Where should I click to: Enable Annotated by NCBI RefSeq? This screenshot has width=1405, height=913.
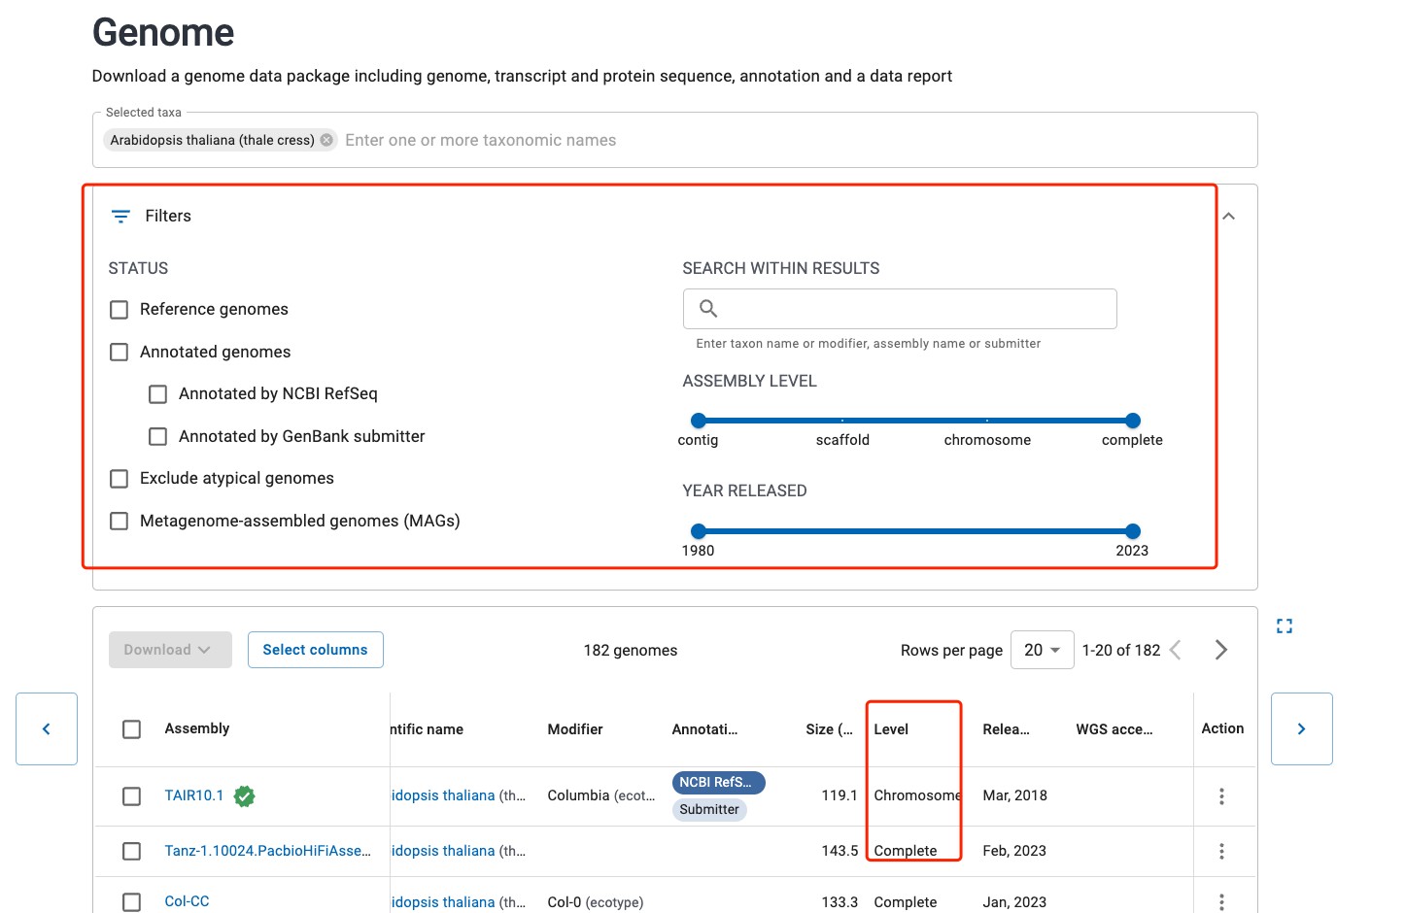(x=157, y=394)
